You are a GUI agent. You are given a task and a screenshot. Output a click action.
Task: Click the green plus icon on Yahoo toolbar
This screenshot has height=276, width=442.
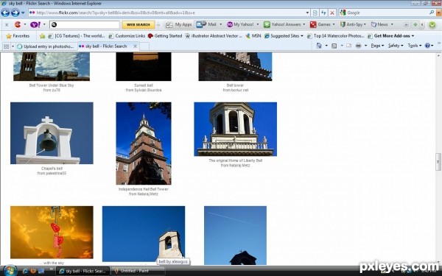pyautogui.click(x=415, y=25)
